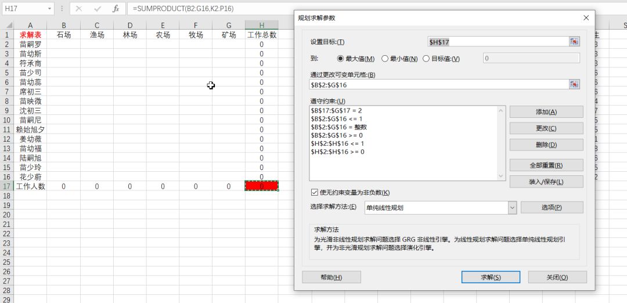The height and width of the screenshot is (303, 627).
Task: Click the cell 苗嗣罗
Action: pos(30,44)
